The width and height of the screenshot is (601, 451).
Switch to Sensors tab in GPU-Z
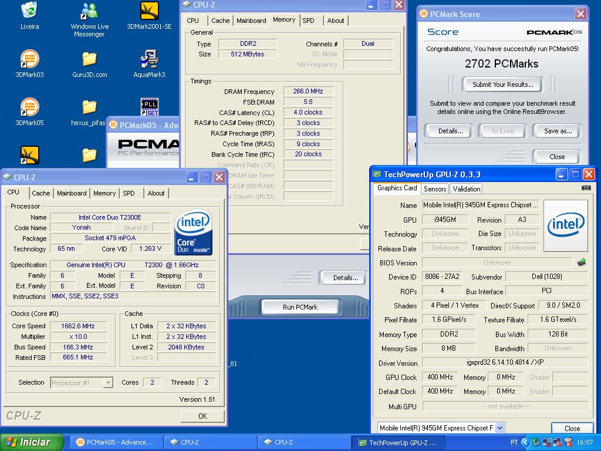[x=435, y=189]
